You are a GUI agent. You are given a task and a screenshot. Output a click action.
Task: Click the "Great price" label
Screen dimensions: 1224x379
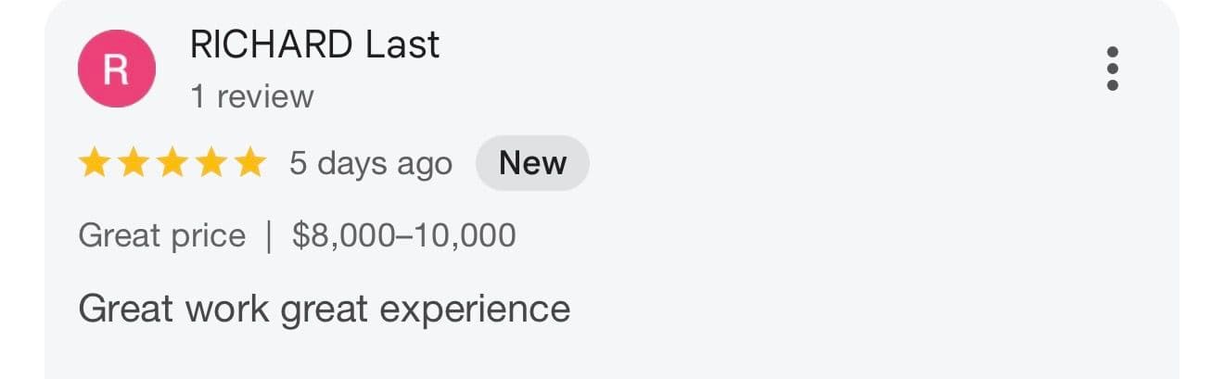pos(162,235)
